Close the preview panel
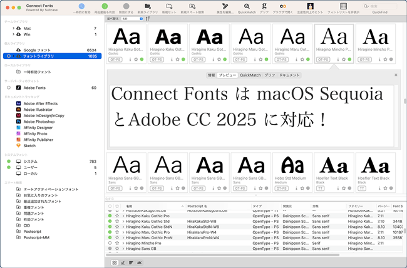This screenshot has height=268, width=407. click(x=396, y=75)
